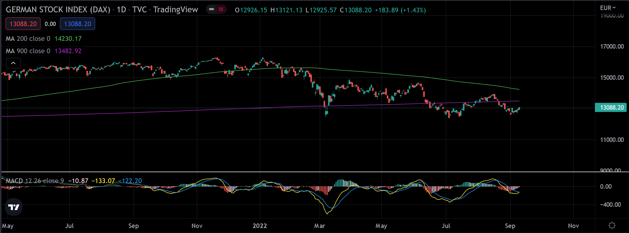Click the Nov label at far right of time axis

coord(573,226)
